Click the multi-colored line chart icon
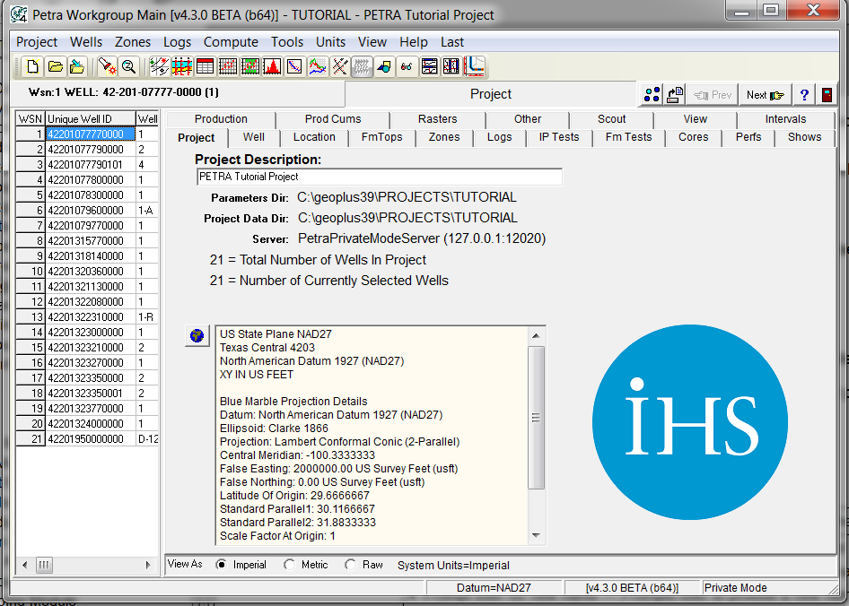The height and width of the screenshot is (606, 849). (x=318, y=67)
